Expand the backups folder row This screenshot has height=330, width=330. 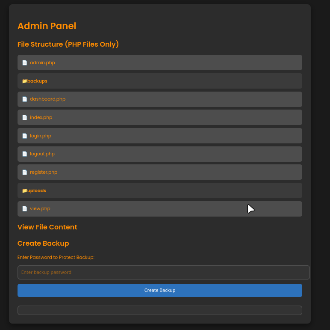coord(37,81)
